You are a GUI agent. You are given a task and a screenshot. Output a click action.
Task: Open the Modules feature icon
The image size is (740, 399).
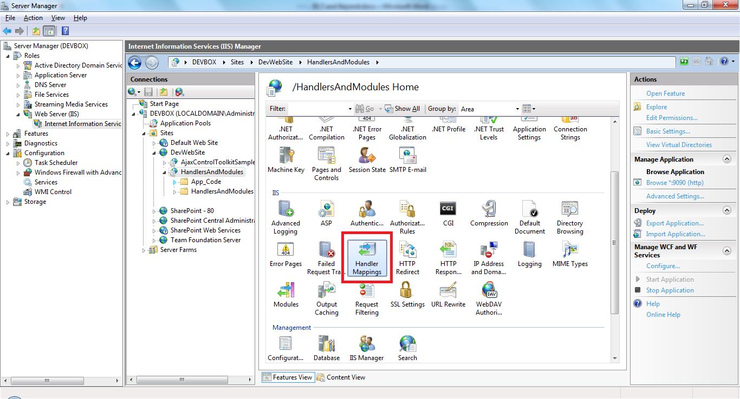coord(285,295)
